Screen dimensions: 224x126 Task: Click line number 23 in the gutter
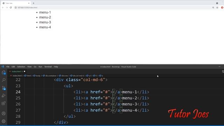pyautogui.click(x=18, y=86)
